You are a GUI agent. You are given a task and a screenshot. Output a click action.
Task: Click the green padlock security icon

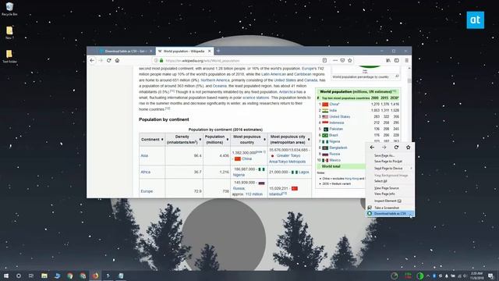tap(161, 60)
